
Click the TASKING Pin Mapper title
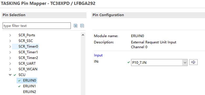point(48,3)
